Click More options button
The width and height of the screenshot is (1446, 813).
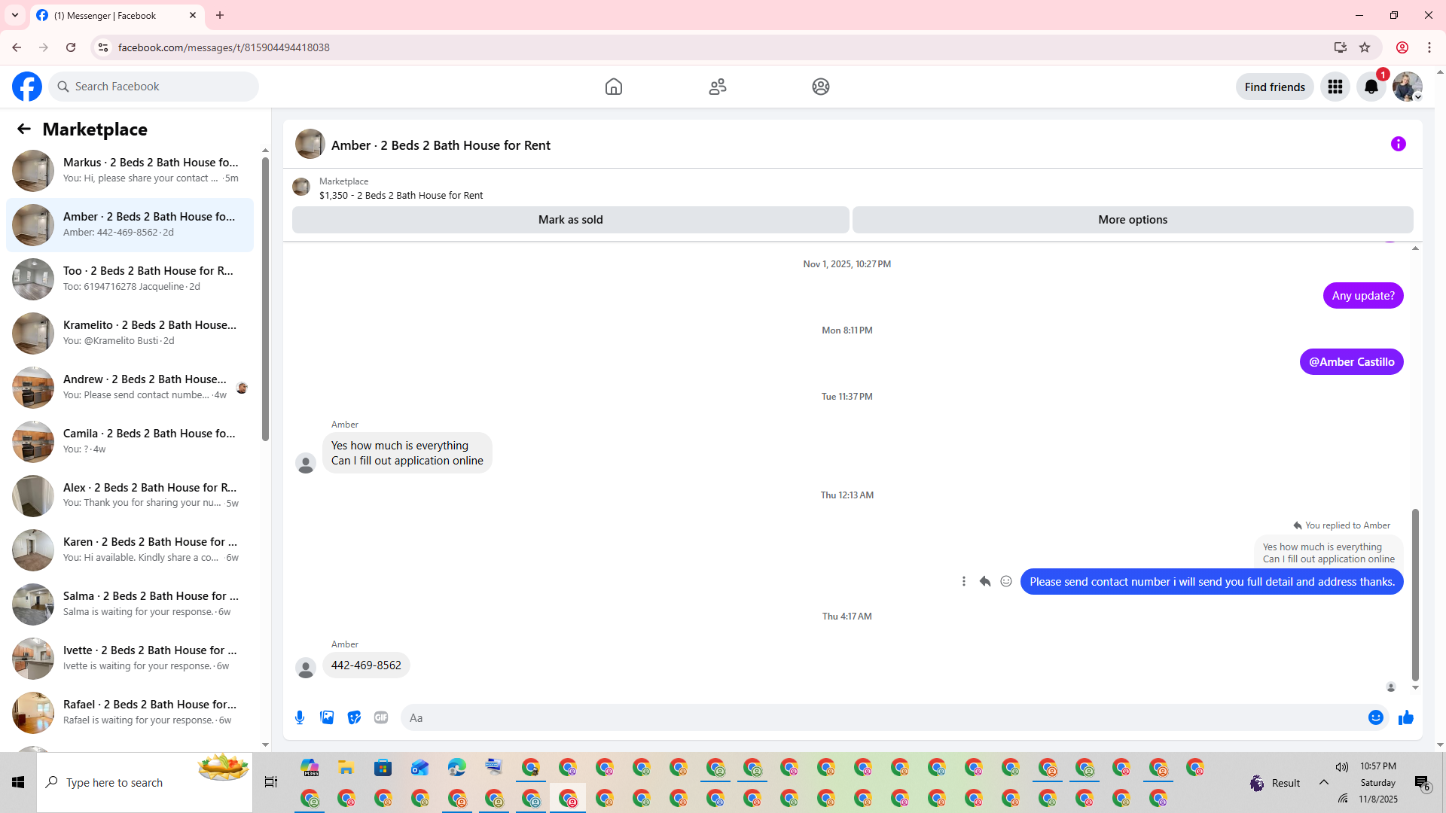point(1132,220)
